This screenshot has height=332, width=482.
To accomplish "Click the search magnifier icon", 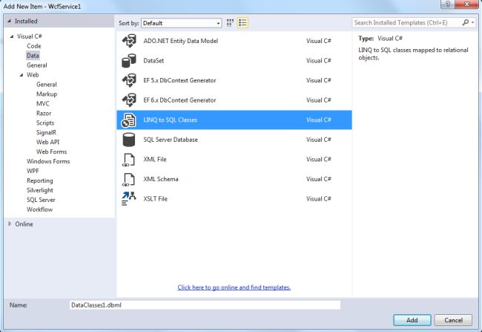I will (x=466, y=22).
